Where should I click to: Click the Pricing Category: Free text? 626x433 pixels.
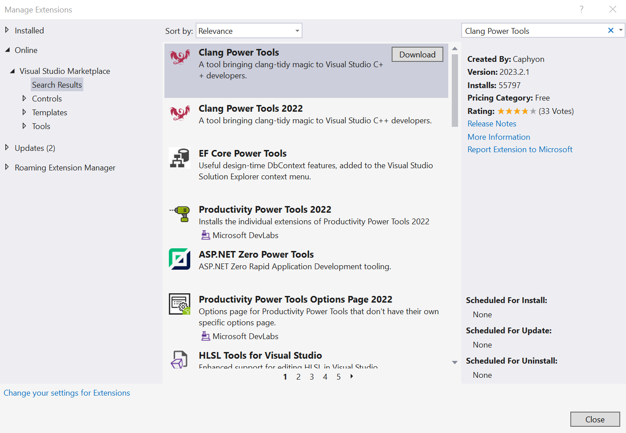click(x=508, y=98)
